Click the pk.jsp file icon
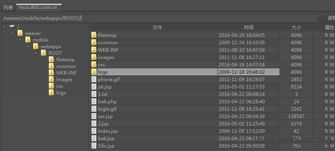Screen dimensions: 335x151 [94, 87]
